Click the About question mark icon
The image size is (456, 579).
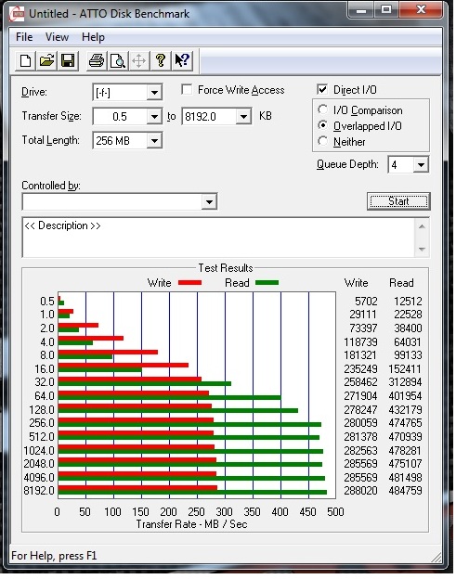(161, 60)
